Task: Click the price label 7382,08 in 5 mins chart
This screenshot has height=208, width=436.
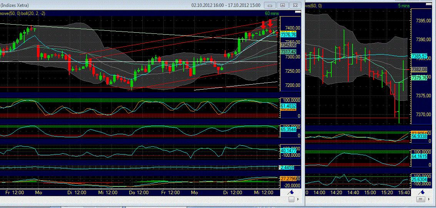Action: tap(419, 69)
